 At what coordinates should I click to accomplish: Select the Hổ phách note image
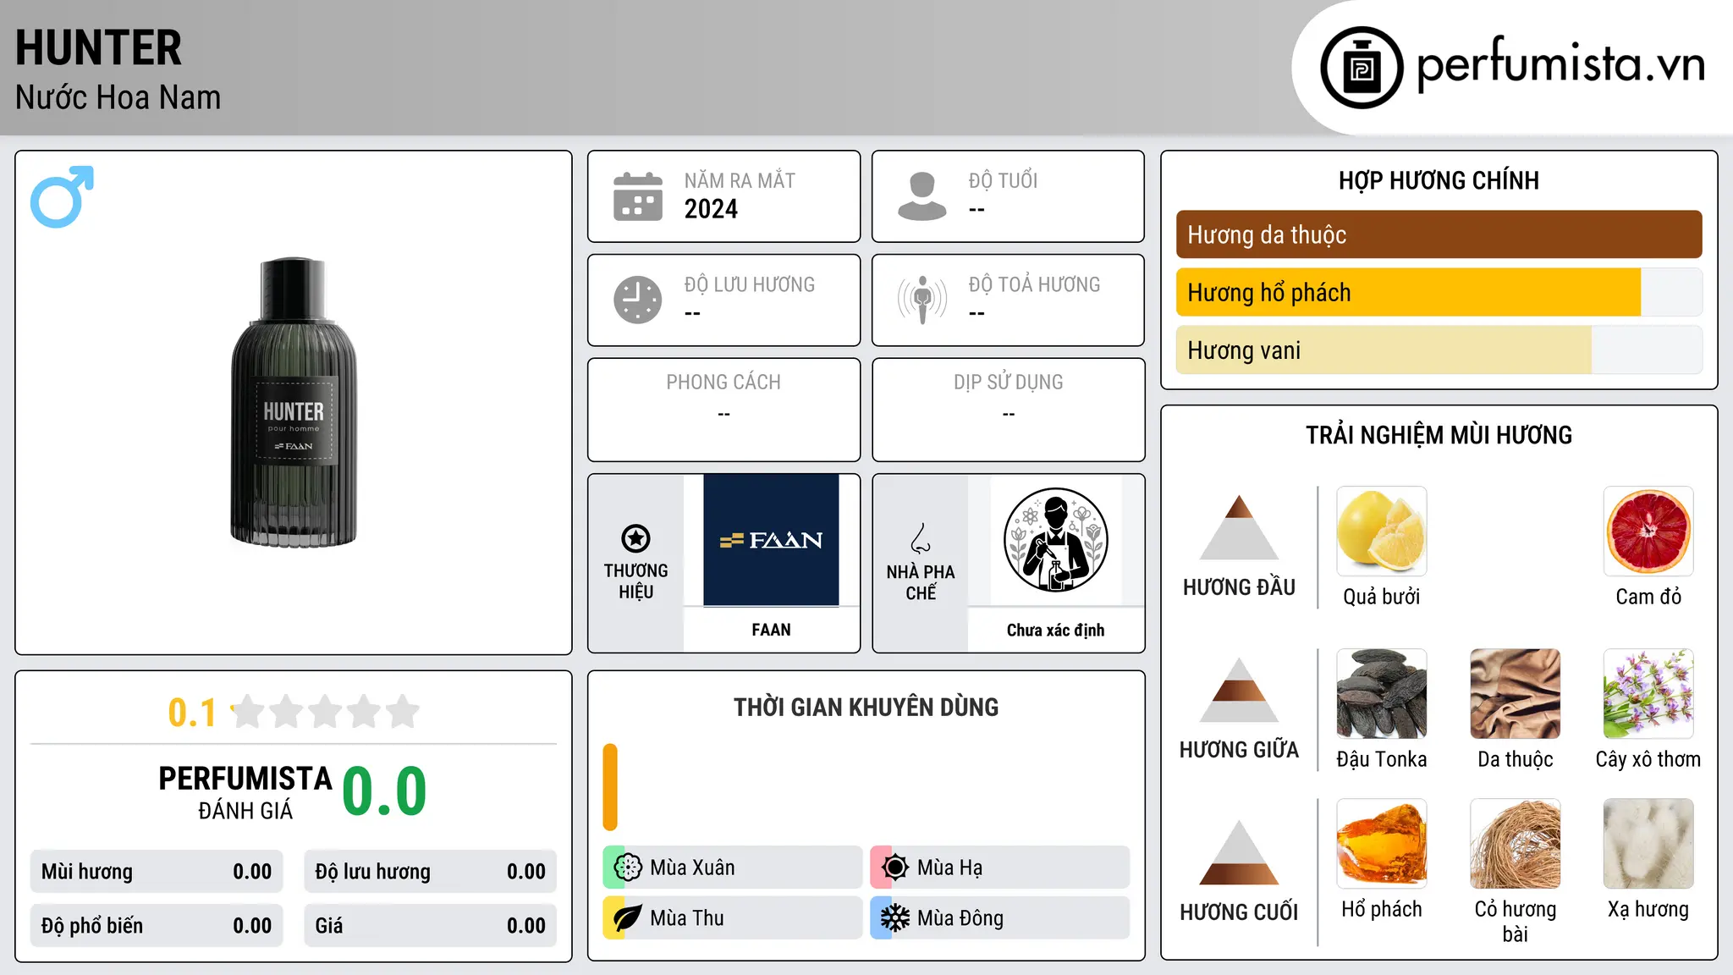(1382, 844)
